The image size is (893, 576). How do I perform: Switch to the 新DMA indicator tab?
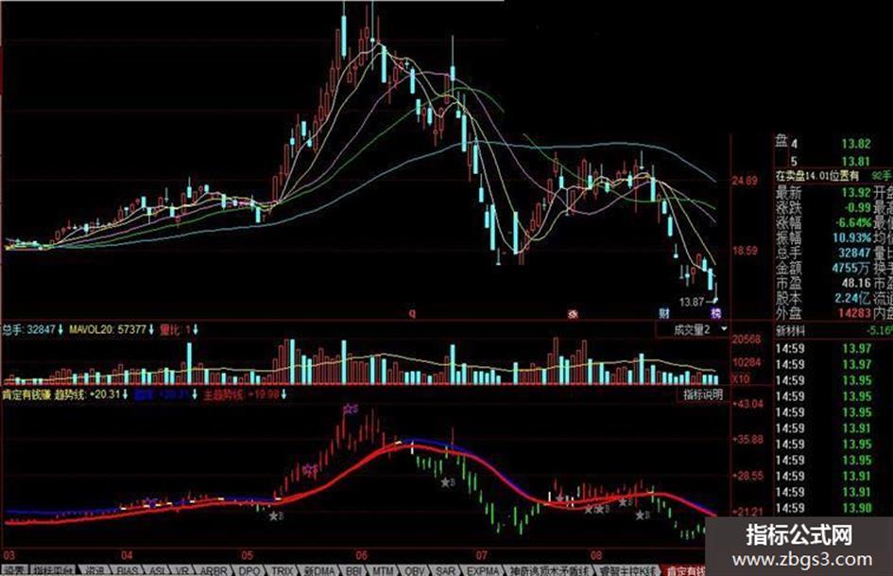[319, 570]
